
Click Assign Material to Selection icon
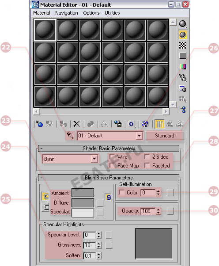63,124
